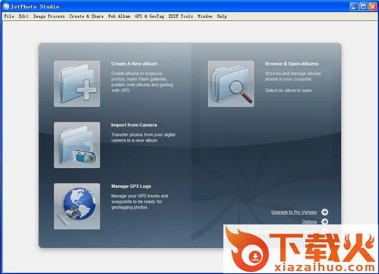Follow the Upgrade to Pro Version link

[x=294, y=212]
